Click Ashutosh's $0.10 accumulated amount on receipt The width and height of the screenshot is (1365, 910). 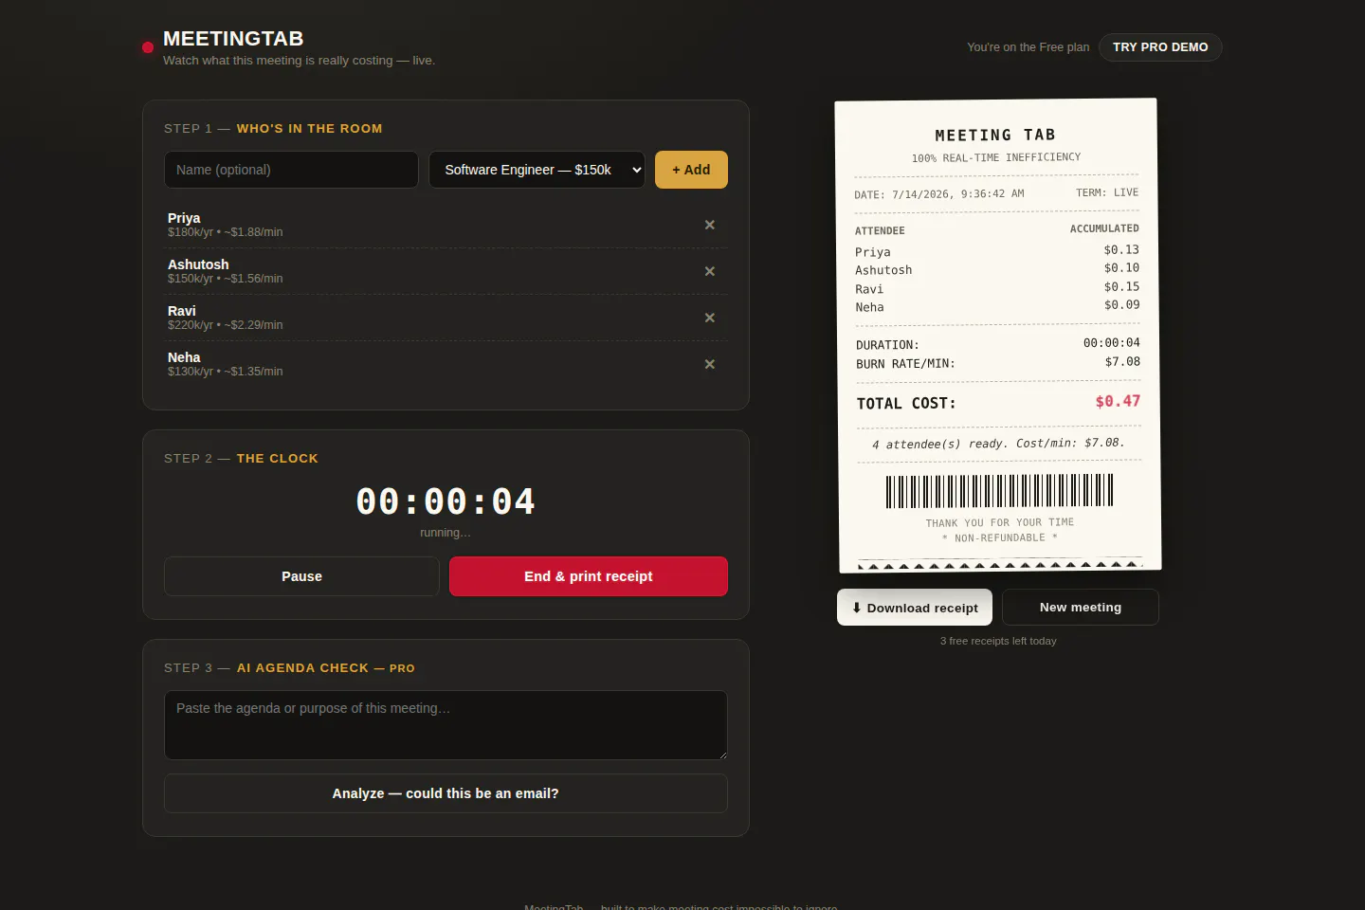point(1121,268)
